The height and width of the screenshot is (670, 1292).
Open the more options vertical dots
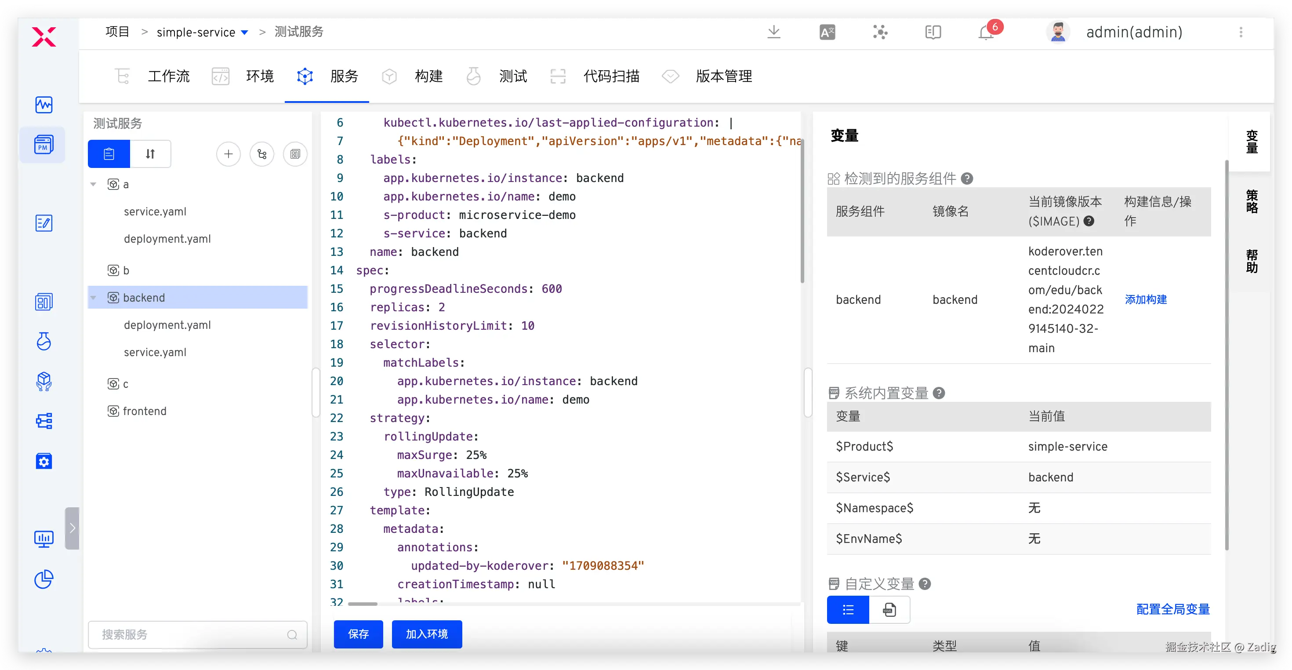click(x=1241, y=32)
